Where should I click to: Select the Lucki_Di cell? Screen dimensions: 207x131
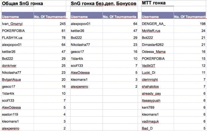(x=149, y=73)
